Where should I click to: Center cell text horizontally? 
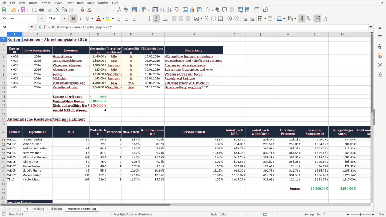[x=126, y=19]
